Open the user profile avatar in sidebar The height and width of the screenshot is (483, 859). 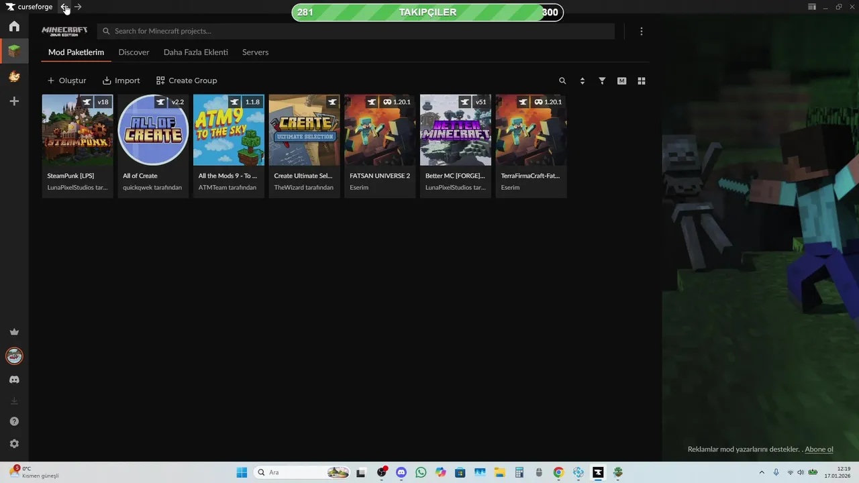[14, 356]
